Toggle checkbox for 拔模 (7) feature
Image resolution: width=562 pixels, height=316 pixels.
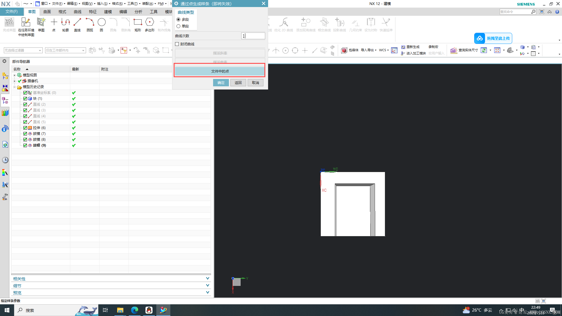[25, 134]
